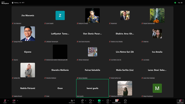Select Mulia Sarlita (Lia) tile

click(x=125, y=70)
